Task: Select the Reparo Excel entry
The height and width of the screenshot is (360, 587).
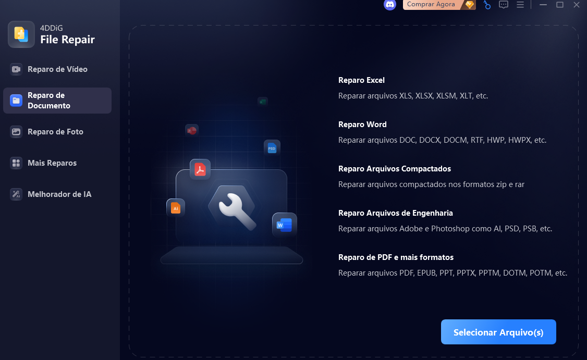Action: (361, 80)
